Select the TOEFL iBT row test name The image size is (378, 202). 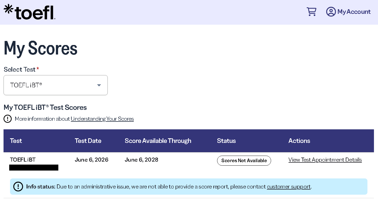tap(23, 160)
